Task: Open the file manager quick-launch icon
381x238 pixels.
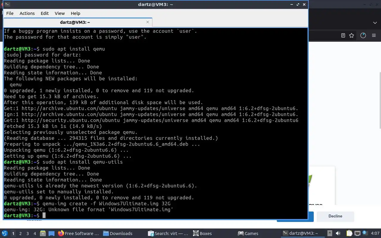Action: [x=43, y=233]
